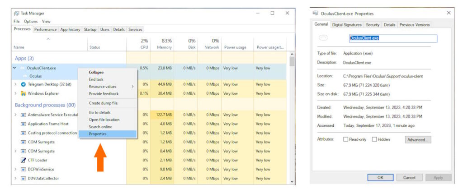Open the Options menu in Task Manager
This screenshot has width=463, height=193.
[31, 22]
